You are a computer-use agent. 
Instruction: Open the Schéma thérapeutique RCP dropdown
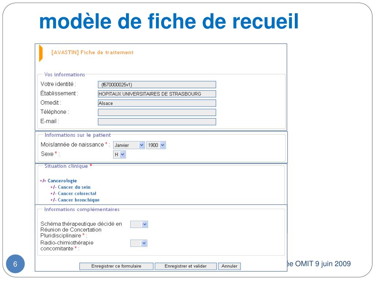click(x=139, y=224)
